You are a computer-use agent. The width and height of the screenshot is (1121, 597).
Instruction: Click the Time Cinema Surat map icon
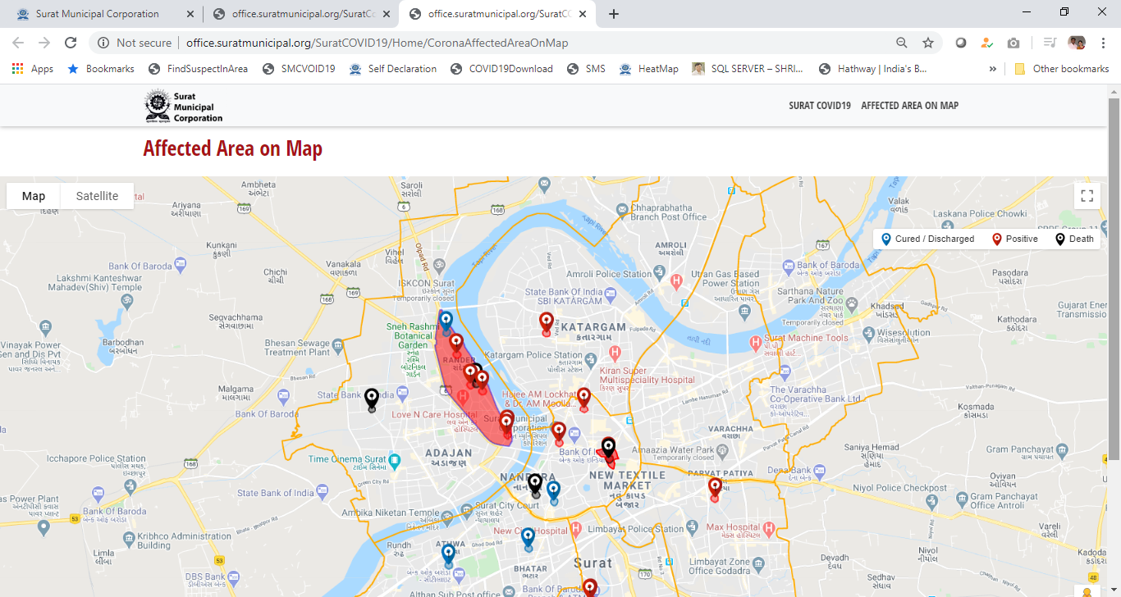tap(395, 460)
